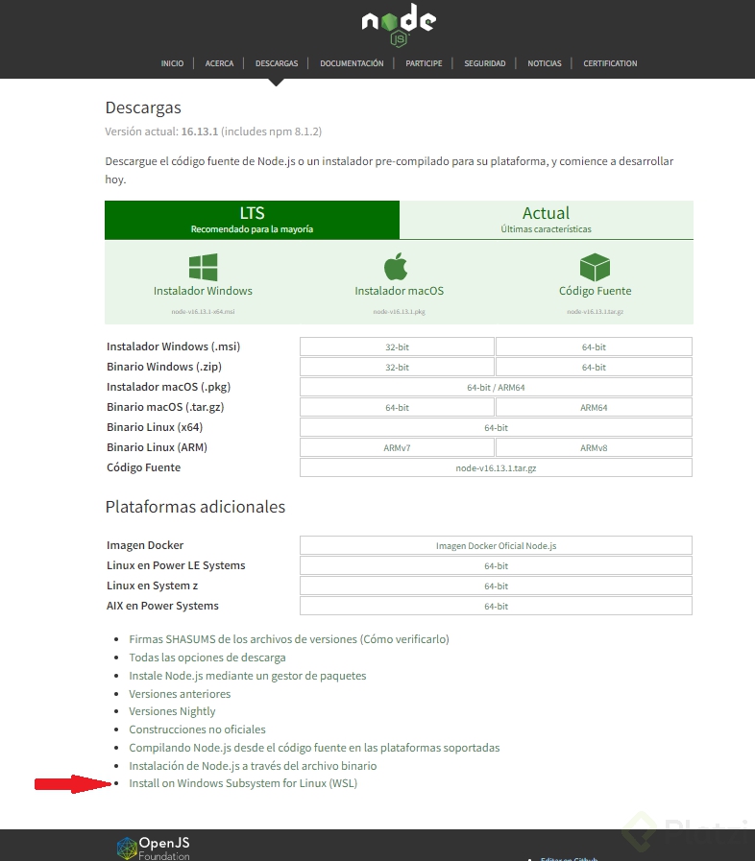
Task: Select ARM64 Binario macOS (.tar.gz)
Action: (594, 407)
